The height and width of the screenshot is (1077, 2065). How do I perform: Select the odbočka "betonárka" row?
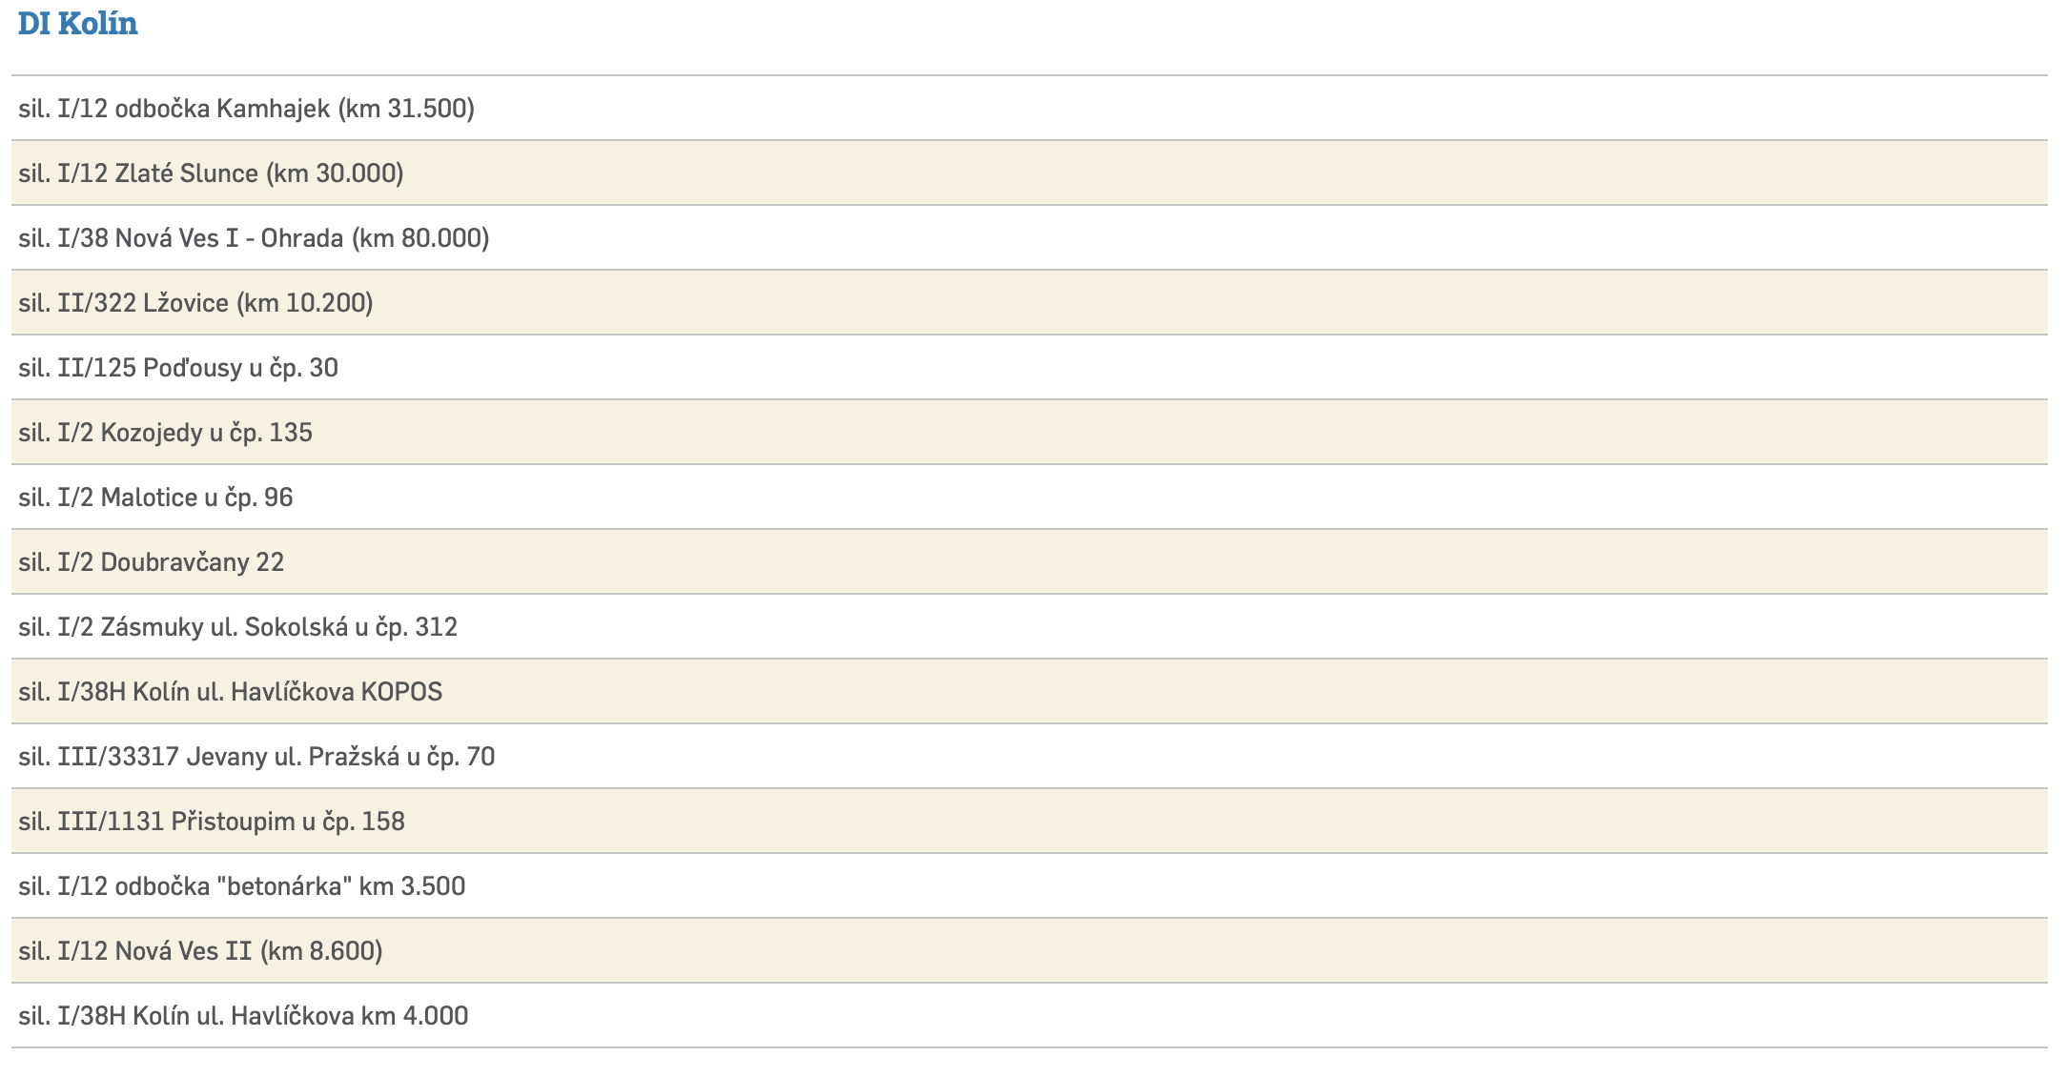[x=242, y=886]
